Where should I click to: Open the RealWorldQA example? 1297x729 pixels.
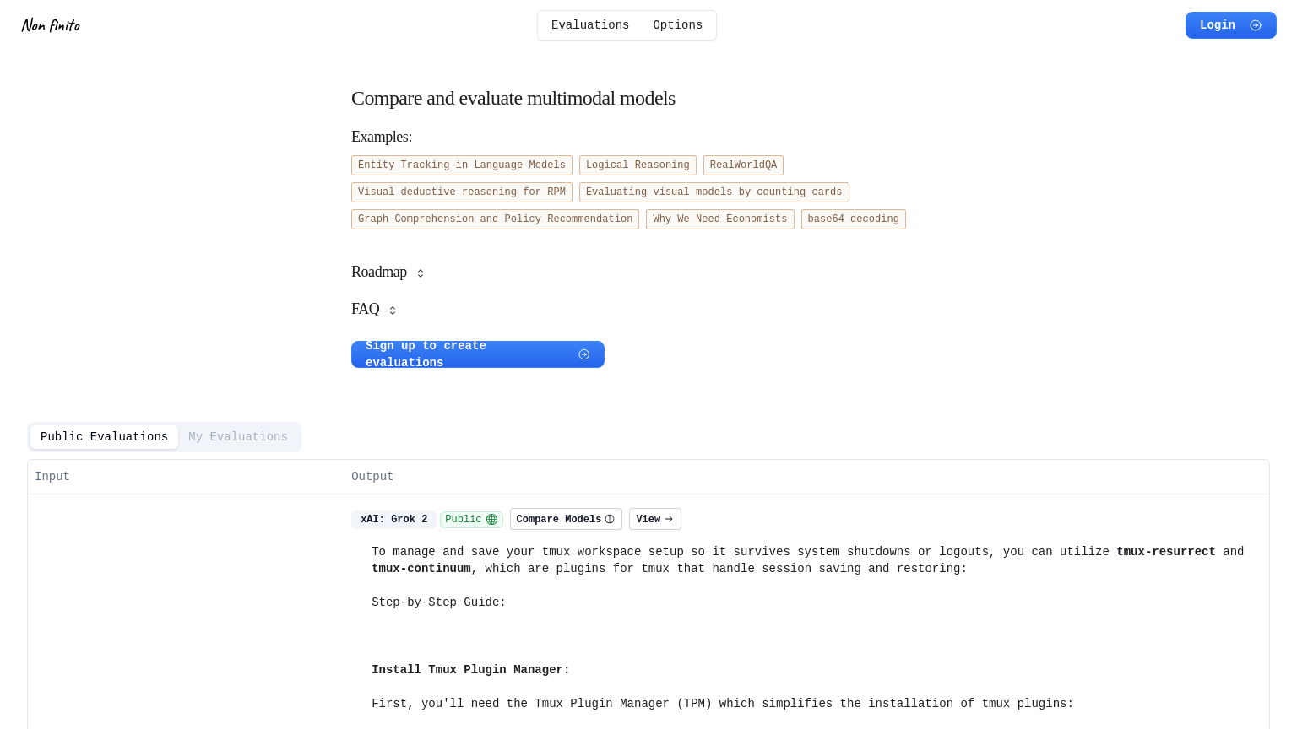click(x=743, y=165)
